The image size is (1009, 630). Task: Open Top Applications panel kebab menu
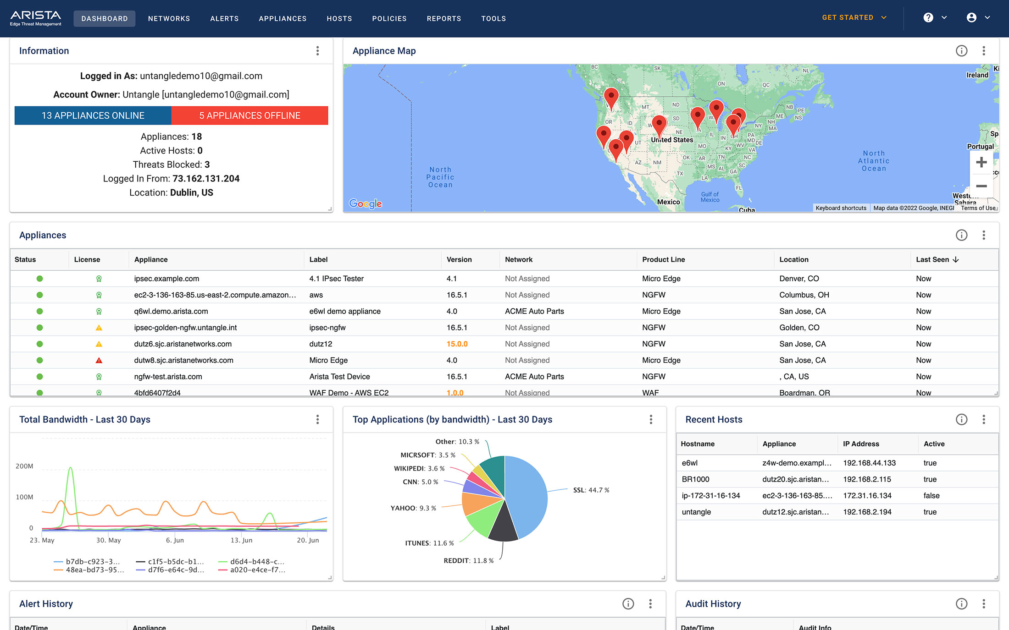(651, 419)
